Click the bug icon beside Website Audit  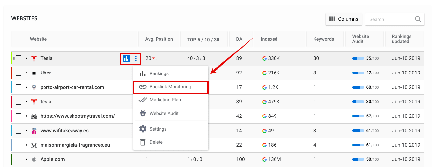coord(143,113)
